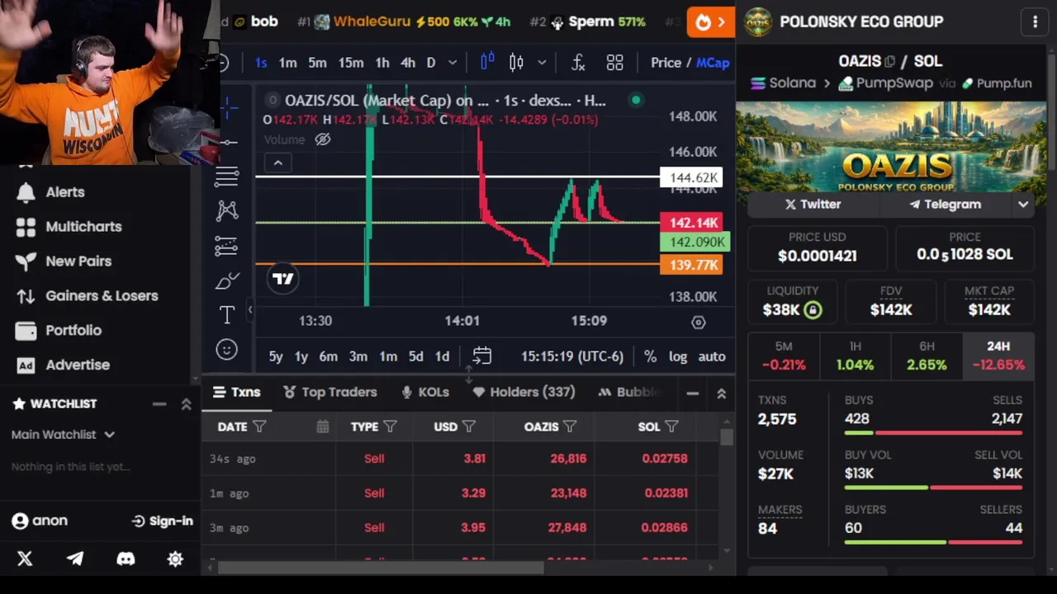The image size is (1057, 594).
Task: Open the Holders (337) tab
Action: [524, 393]
